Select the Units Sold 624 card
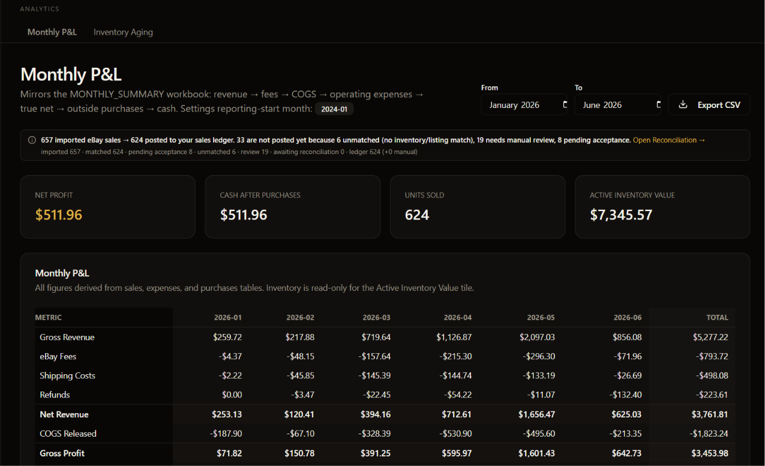This screenshot has height=466, width=765. (x=478, y=207)
